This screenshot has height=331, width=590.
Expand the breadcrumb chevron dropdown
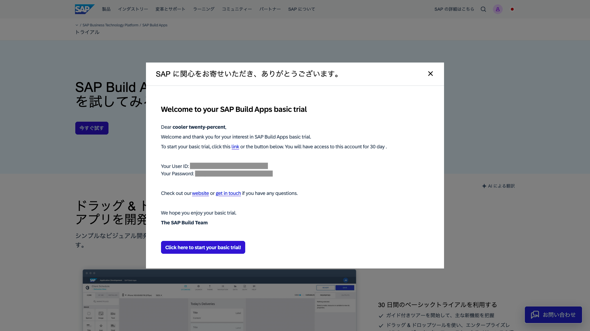point(77,25)
